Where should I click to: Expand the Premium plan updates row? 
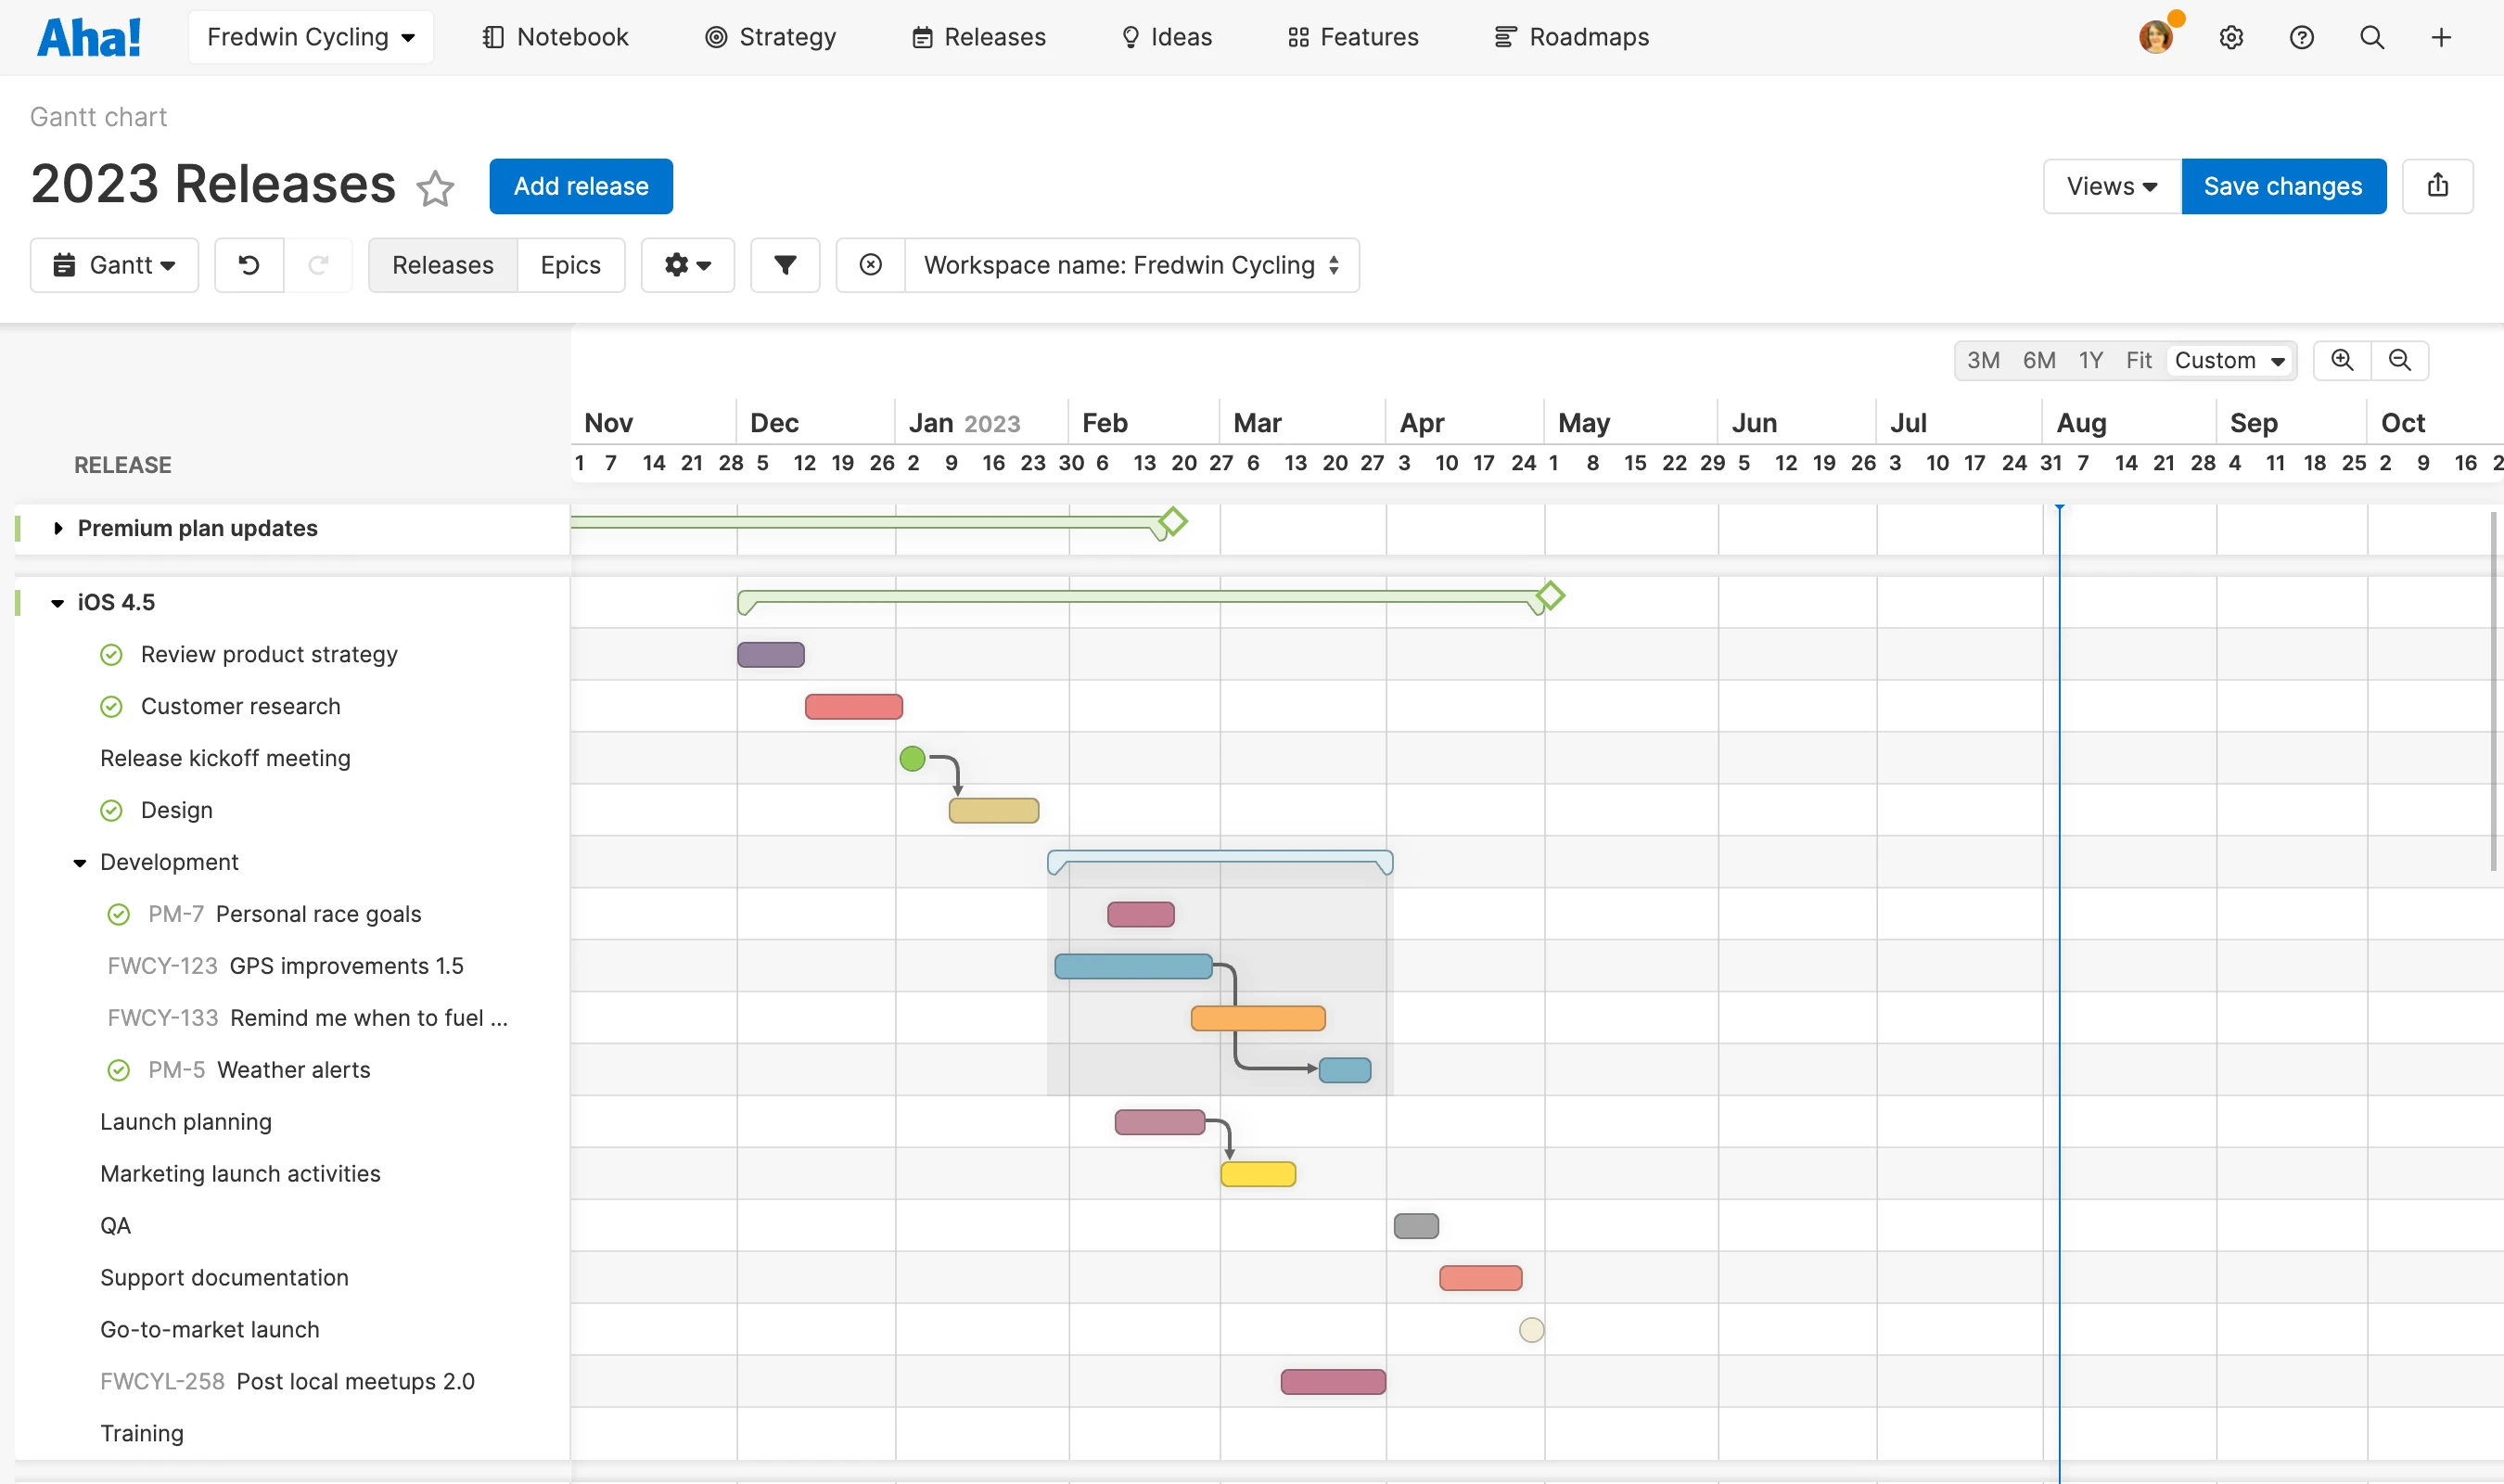pyautogui.click(x=58, y=528)
